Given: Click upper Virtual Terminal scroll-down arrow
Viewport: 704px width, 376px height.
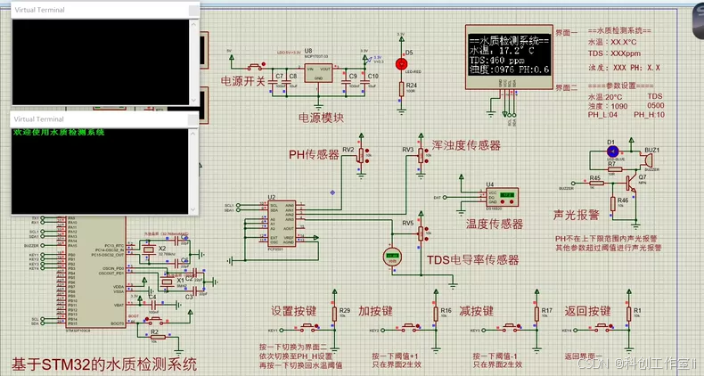Looking at the screenshot, I should (x=193, y=100).
